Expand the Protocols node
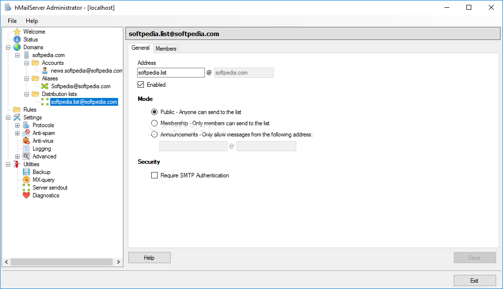Image resolution: width=503 pixels, height=289 pixels. coord(18,125)
